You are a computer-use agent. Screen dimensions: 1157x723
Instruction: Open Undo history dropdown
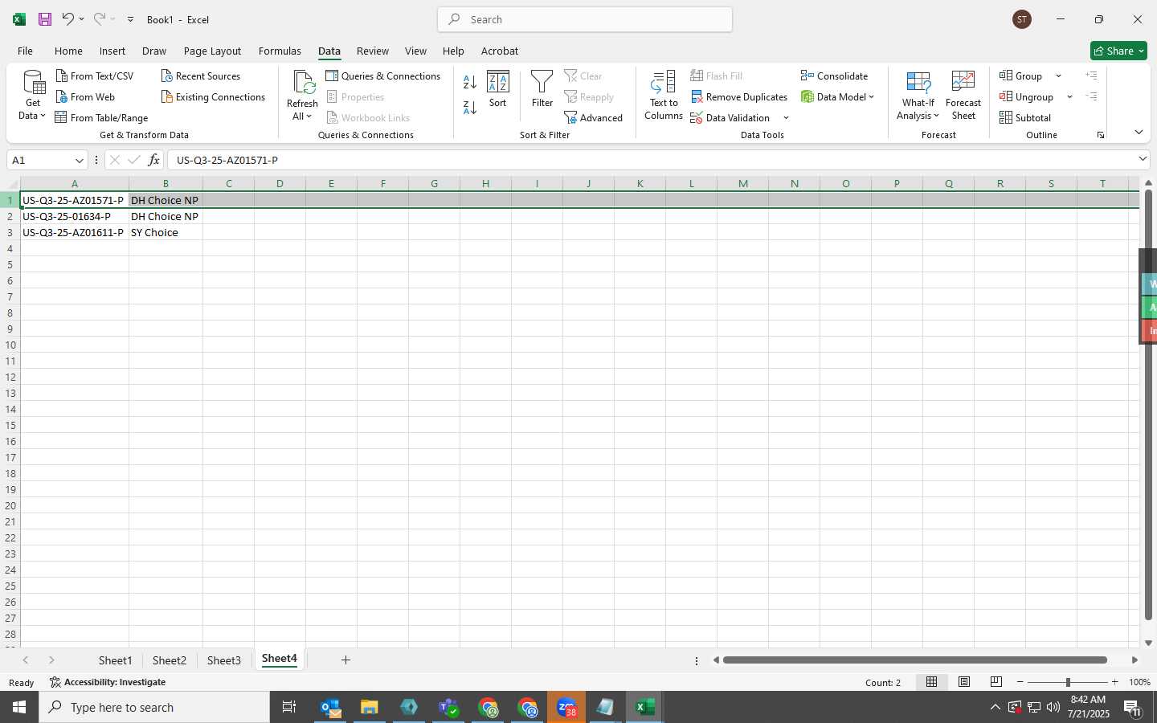(81, 19)
